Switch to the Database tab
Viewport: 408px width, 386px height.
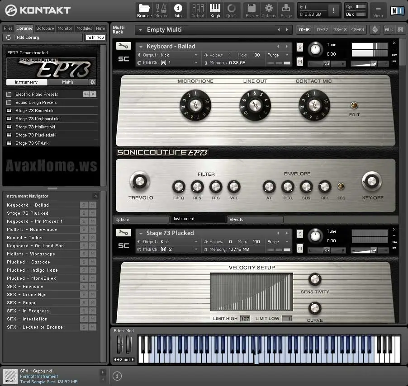click(x=45, y=28)
